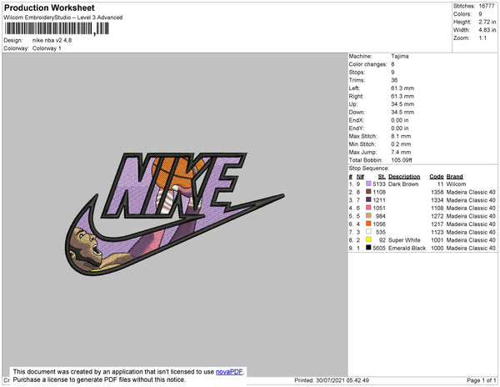Image resolution: width=500 pixels, height=387 pixels.
Task: Click the Stitches value '16777'
Action: pos(487,6)
